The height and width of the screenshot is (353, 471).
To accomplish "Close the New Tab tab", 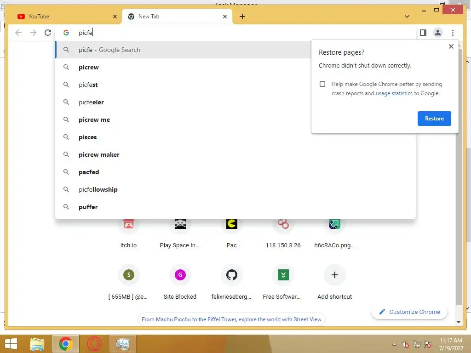I will coord(224,17).
